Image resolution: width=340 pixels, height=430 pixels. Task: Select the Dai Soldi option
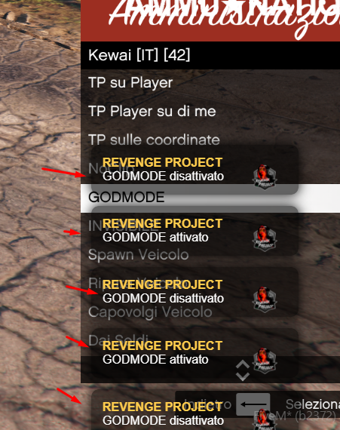[x=210, y=341]
